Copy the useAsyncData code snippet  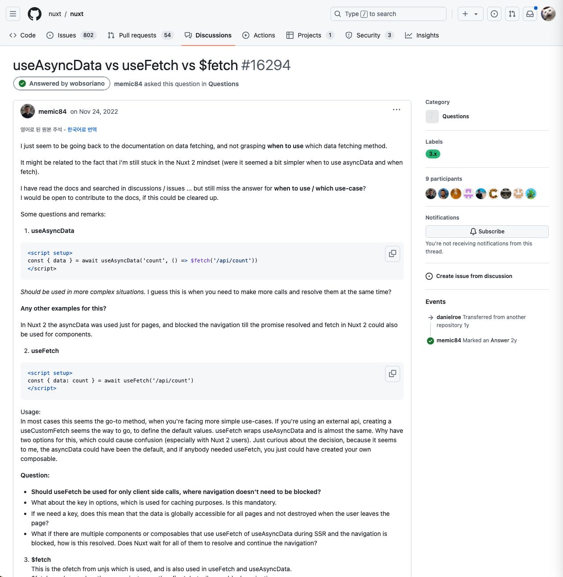[393, 253]
